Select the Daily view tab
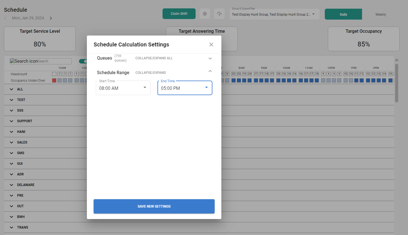This screenshot has width=408, height=235. coord(343,15)
